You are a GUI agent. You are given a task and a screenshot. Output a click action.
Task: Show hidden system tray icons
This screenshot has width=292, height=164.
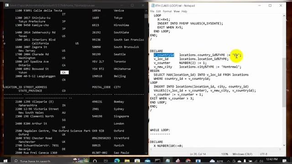229,161
